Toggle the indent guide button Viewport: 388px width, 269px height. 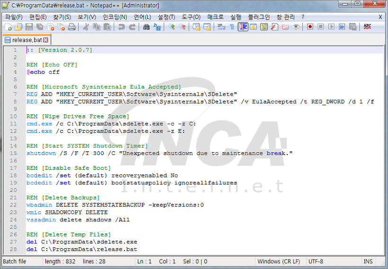point(243,26)
